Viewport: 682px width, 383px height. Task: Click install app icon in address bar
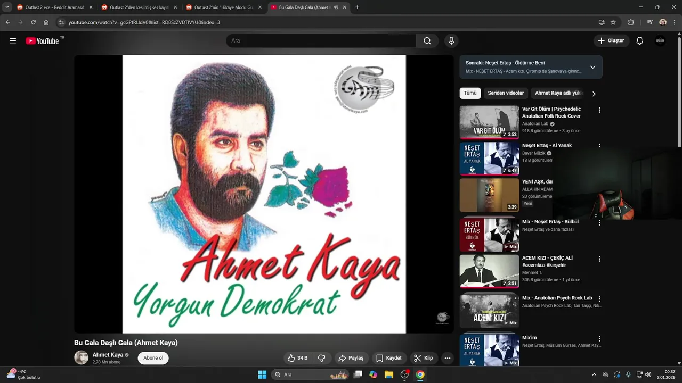[602, 22]
